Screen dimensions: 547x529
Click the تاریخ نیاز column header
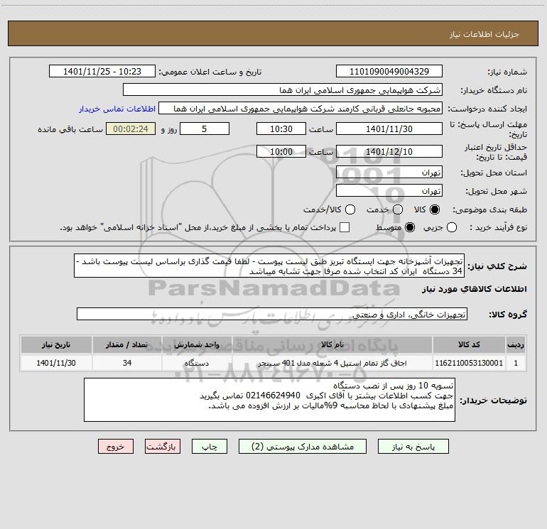56,344
